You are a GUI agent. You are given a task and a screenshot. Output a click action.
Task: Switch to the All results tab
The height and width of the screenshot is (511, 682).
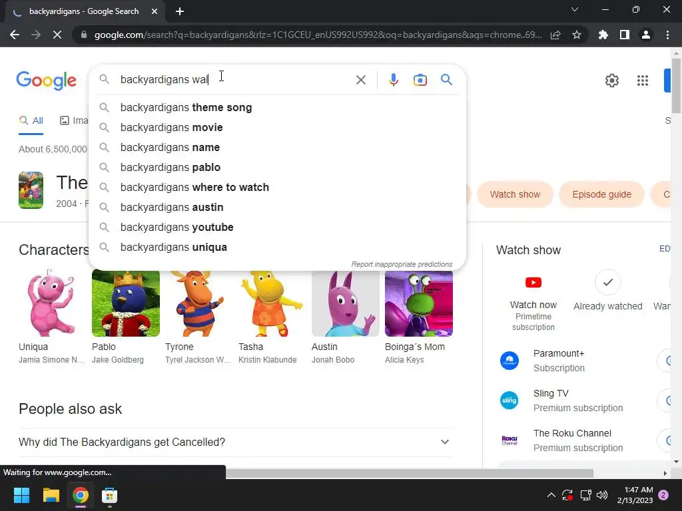(31, 121)
